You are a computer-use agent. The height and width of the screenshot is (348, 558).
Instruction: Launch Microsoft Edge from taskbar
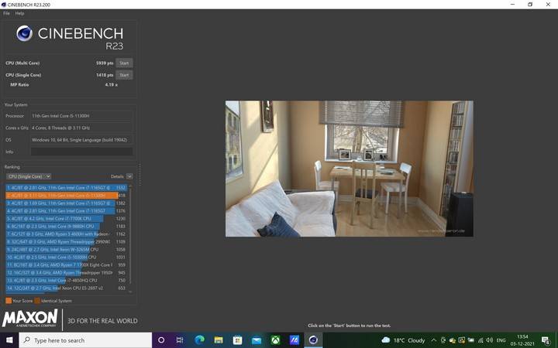[x=198, y=339]
